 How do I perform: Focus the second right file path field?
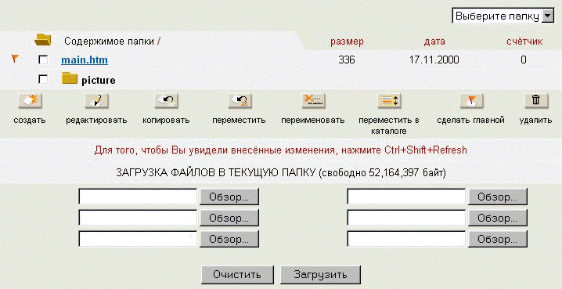click(406, 218)
